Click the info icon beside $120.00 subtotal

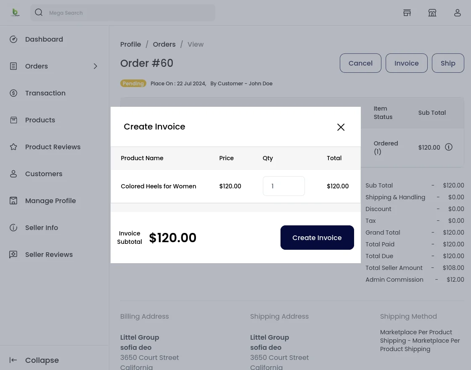(x=449, y=147)
